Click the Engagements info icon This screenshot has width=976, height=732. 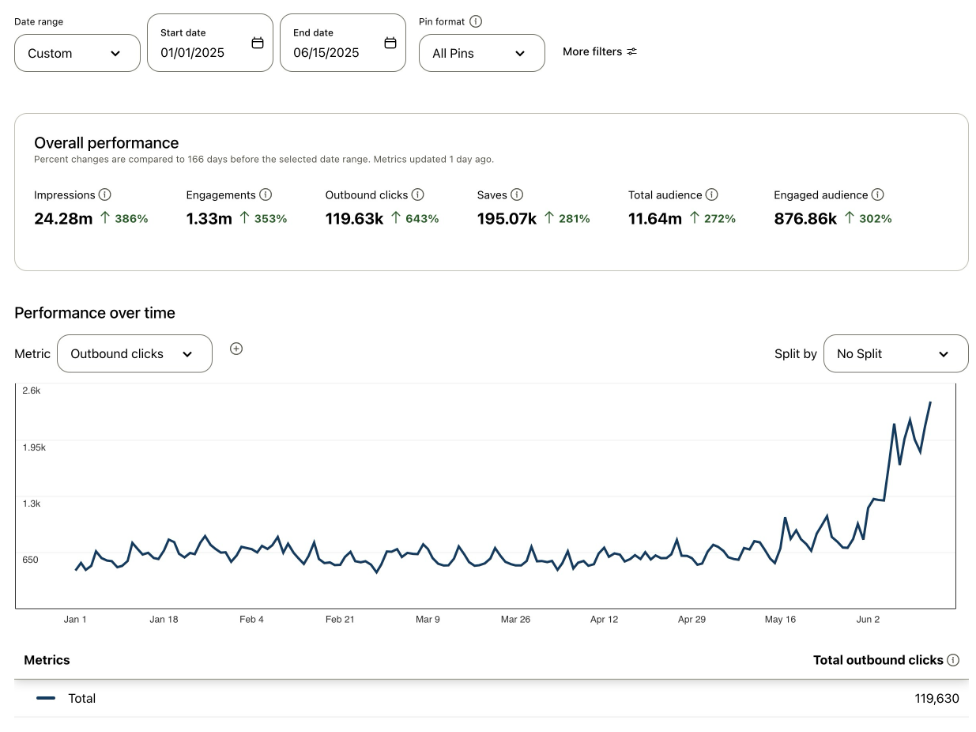coord(266,194)
